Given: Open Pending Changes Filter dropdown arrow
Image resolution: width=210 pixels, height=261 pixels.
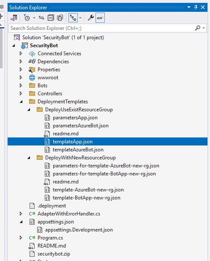Looking at the screenshot, I should pyautogui.click(x=34, y=18).
